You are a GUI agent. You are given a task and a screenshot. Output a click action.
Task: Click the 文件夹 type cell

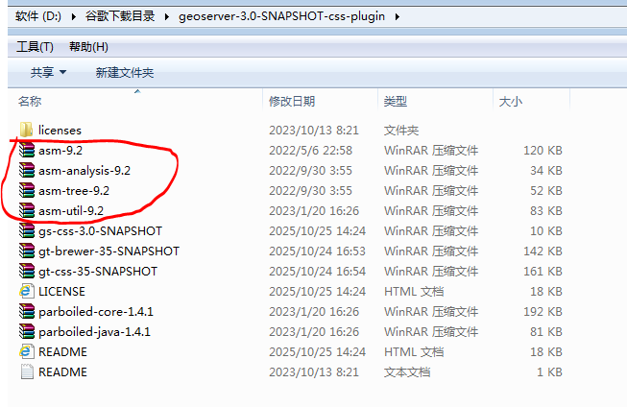point(401,131)
